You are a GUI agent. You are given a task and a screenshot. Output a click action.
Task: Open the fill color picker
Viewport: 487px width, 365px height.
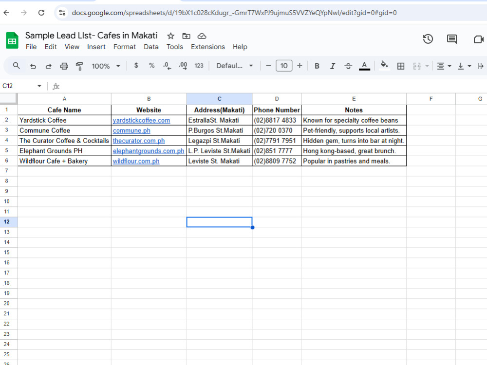click(384, 65)
